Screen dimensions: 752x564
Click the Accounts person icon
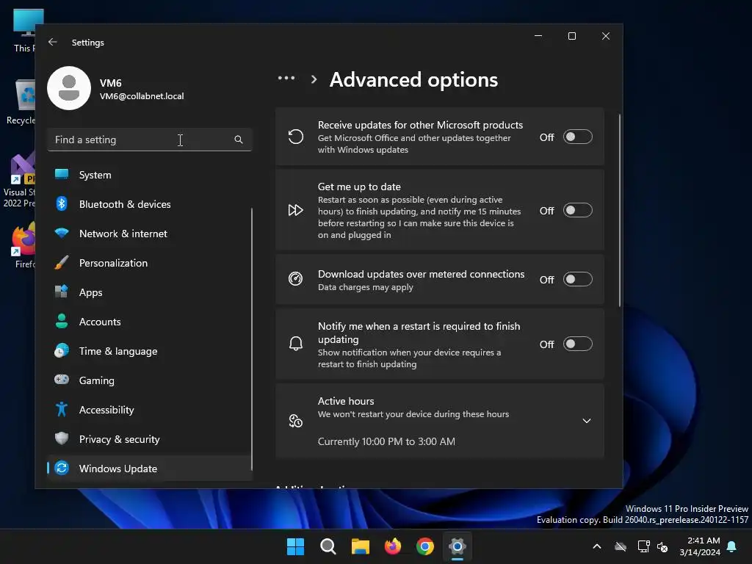coord(62,321)
